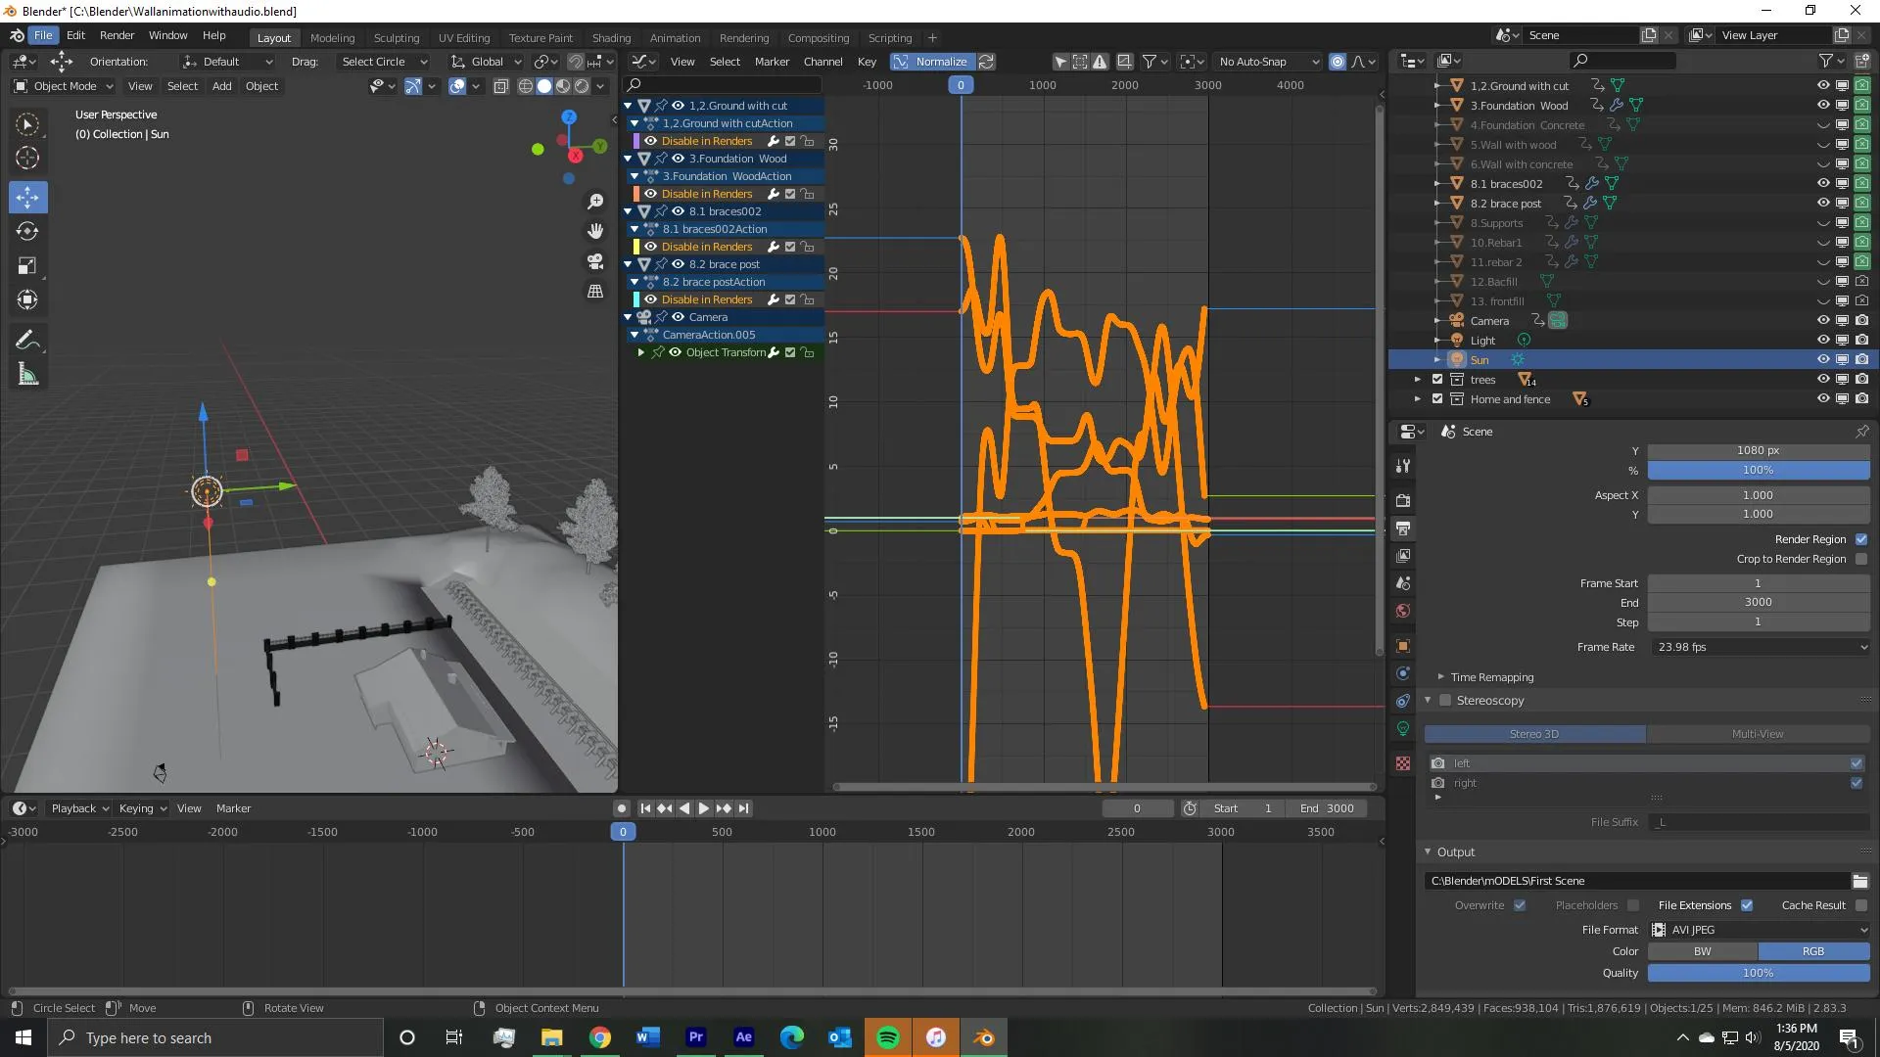Image resolution: width=1880 pixels, height=1057 pixels.
Task: Open the Object Mode dropdown
Action: coord(64,86)
